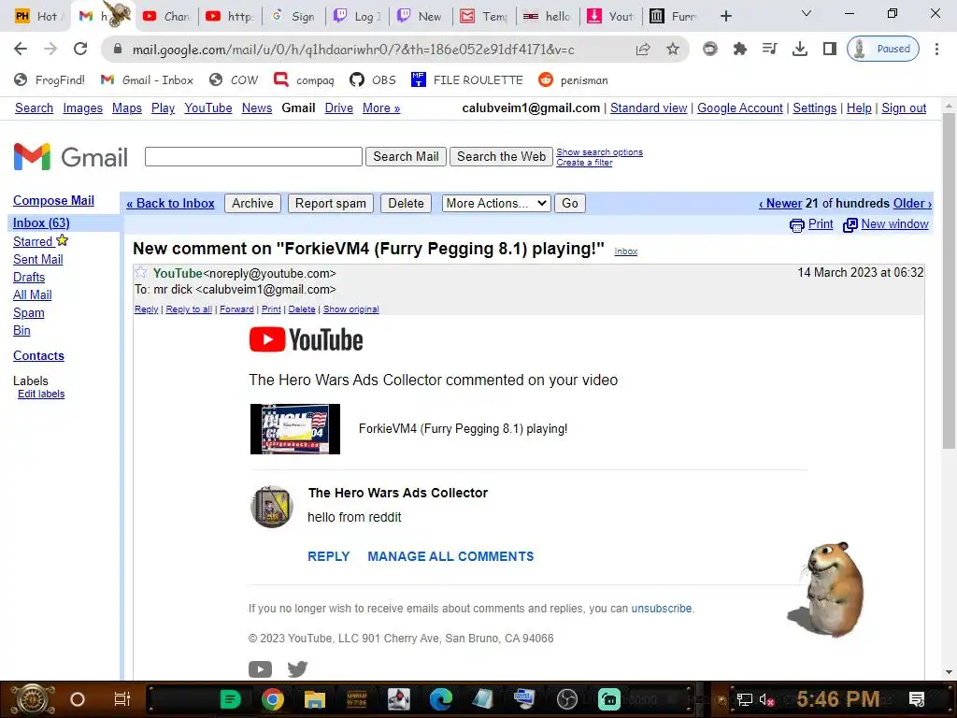The width and height of the screenshot is (957, 718).
Task: Open Sent Mail folder
Action: 37,260
